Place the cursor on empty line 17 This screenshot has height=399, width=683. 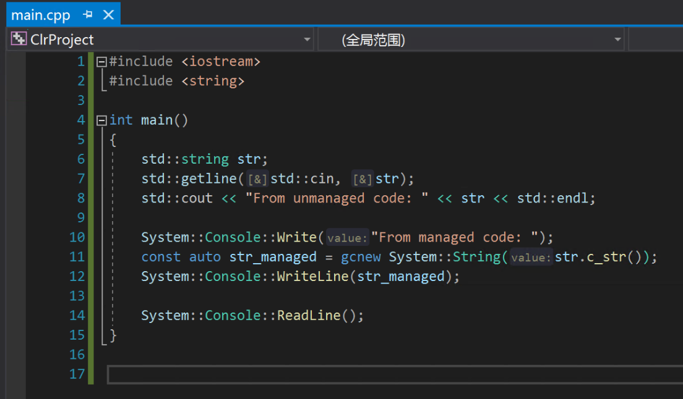tap(371, 374)
